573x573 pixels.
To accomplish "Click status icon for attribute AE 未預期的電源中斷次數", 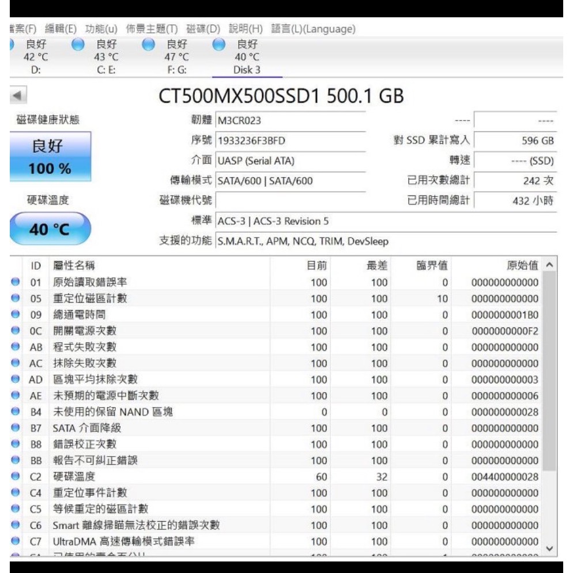I will coord(16,395).
